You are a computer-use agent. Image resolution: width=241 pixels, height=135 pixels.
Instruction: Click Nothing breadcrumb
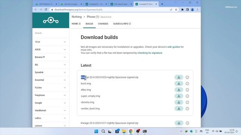click(x=76, y=17)
